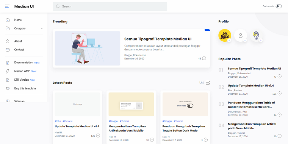The height and width of the screenshot is (144, 288).
Task: Open the Dark mode toggle thumbnail
Action: [x=185, y=104]
